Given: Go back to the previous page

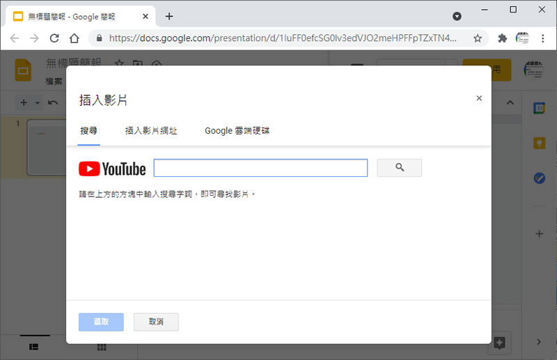Looking at the screenshot, I should point(14,38).
